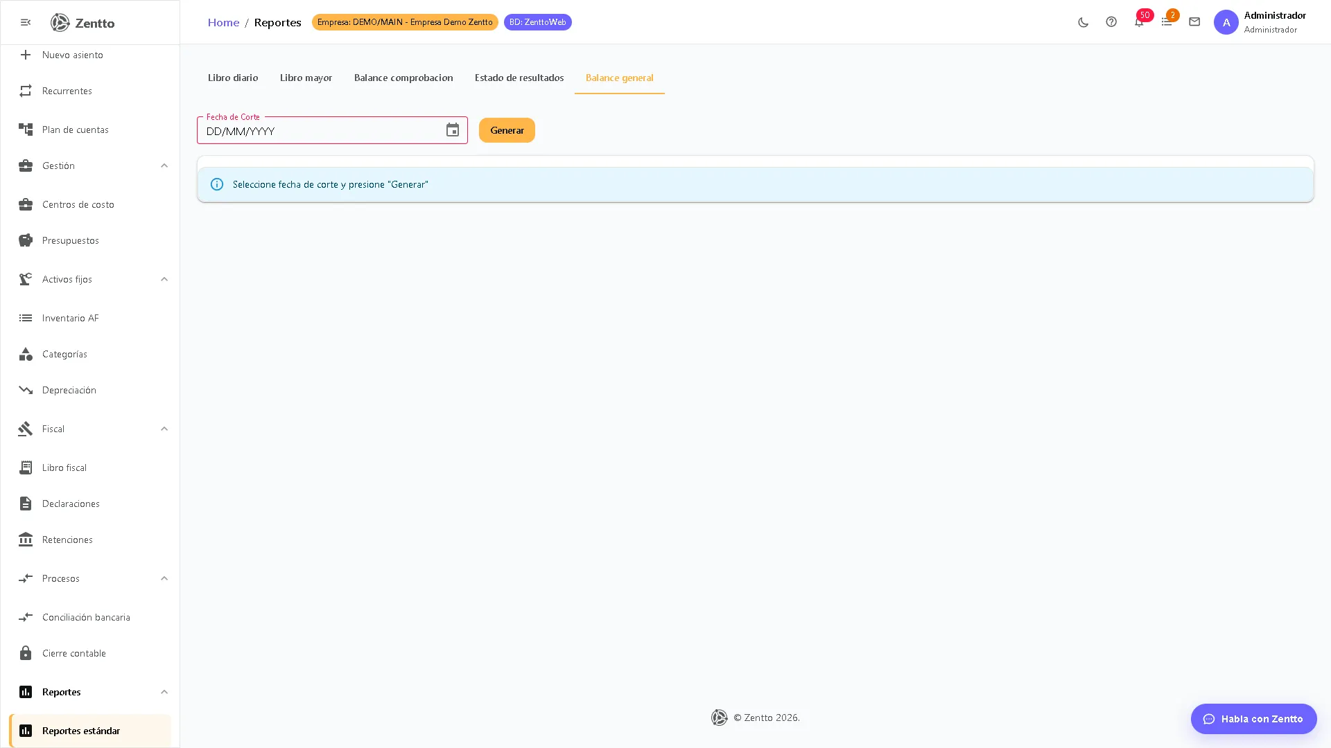Open the Reportes estándar menu item
The image size is (1331, 748).
[90, 731]
